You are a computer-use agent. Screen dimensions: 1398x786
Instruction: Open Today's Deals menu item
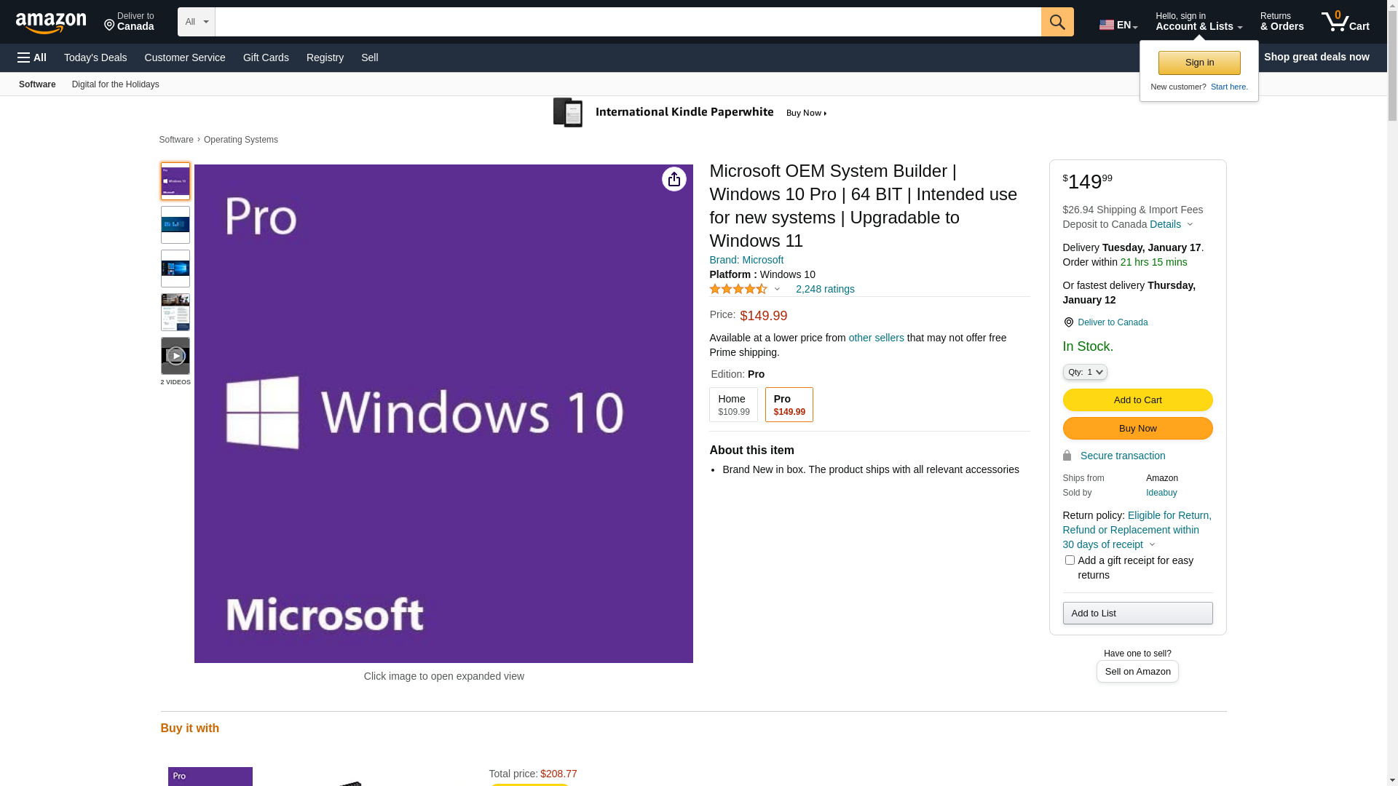95,57
